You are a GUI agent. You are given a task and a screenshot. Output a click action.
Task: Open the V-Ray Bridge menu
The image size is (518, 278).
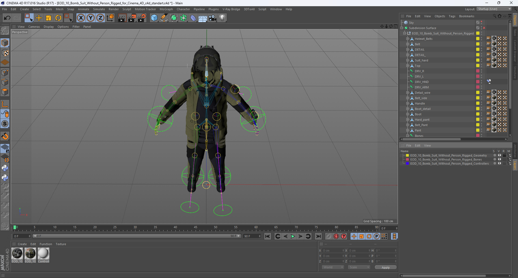coord(231,9)
